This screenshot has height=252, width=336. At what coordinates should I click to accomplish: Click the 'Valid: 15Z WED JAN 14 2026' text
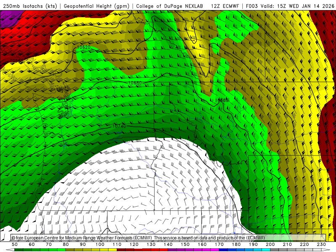(297, 6)
